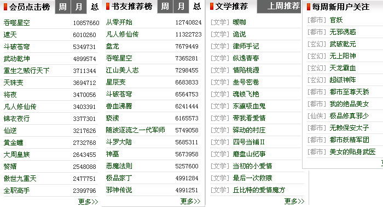This screenshot has height=207, width=383.
Task: Open 斗破苍穹 in 书友推荐榜
Action: (x=119, y=94)
